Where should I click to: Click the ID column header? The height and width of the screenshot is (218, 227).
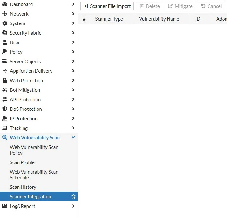(x=201, y=19)
